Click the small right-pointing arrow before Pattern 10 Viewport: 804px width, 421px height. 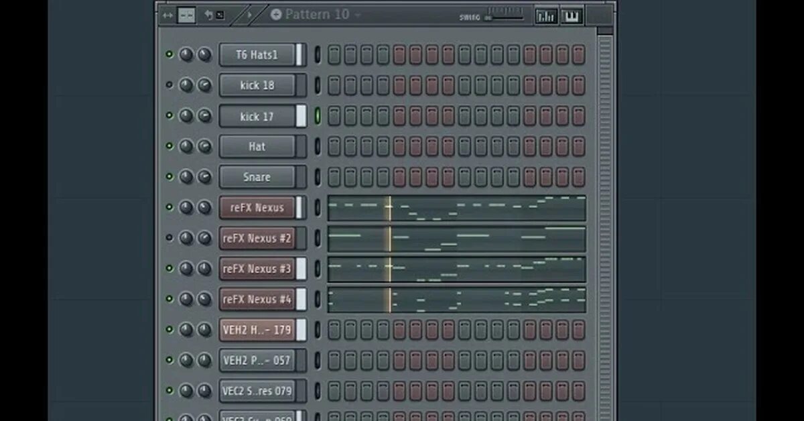[250, 15]
